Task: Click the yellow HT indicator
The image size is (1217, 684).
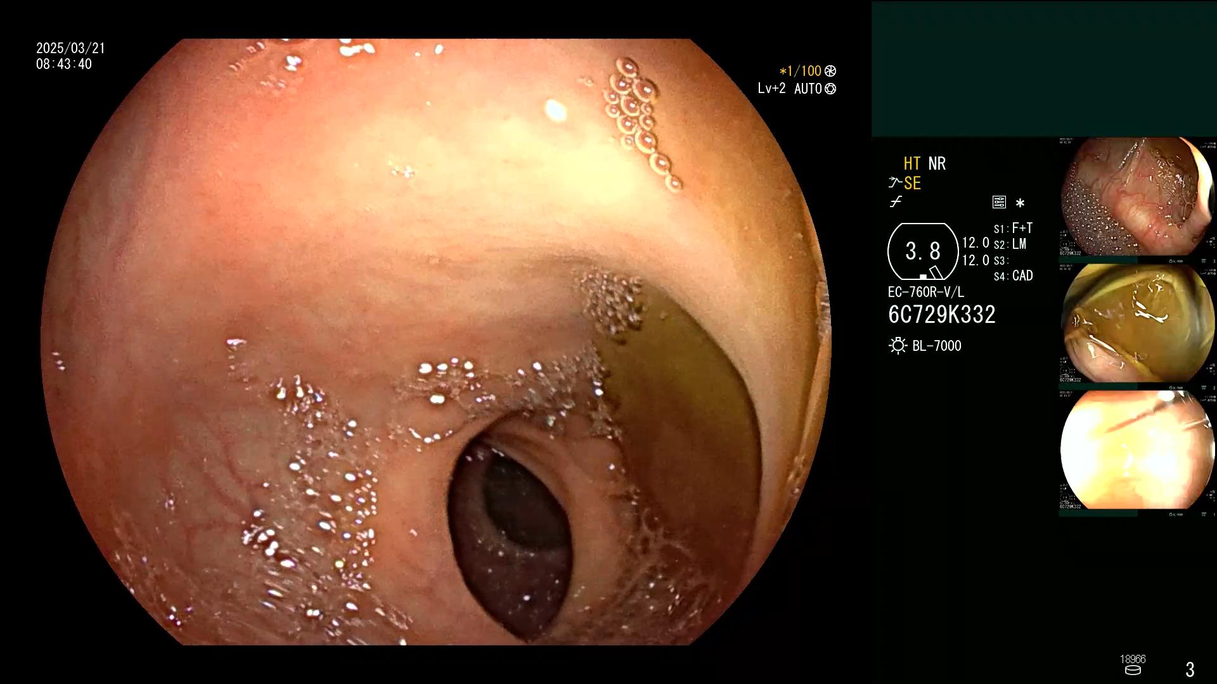Action: [x=912, y=163]
